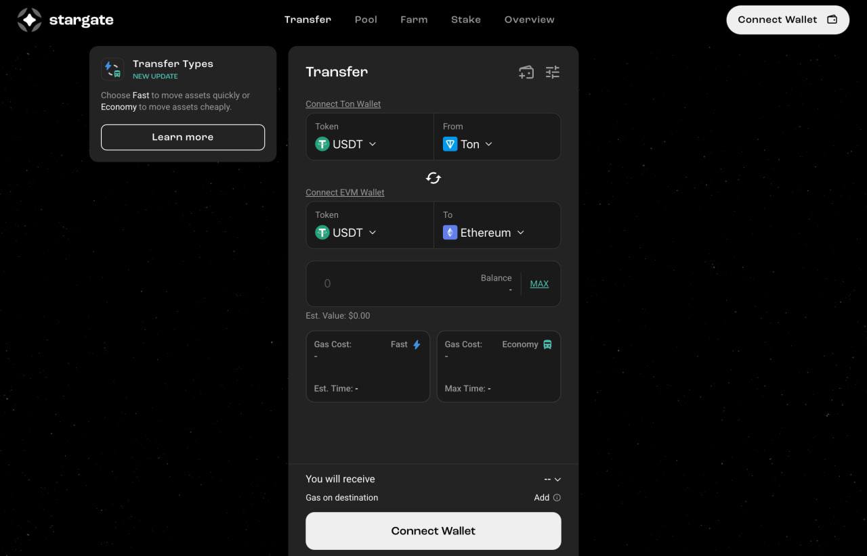This screenshot has height=556, width=867.
Task: Open the add wallet address icon
Action: tap(526, 72)
